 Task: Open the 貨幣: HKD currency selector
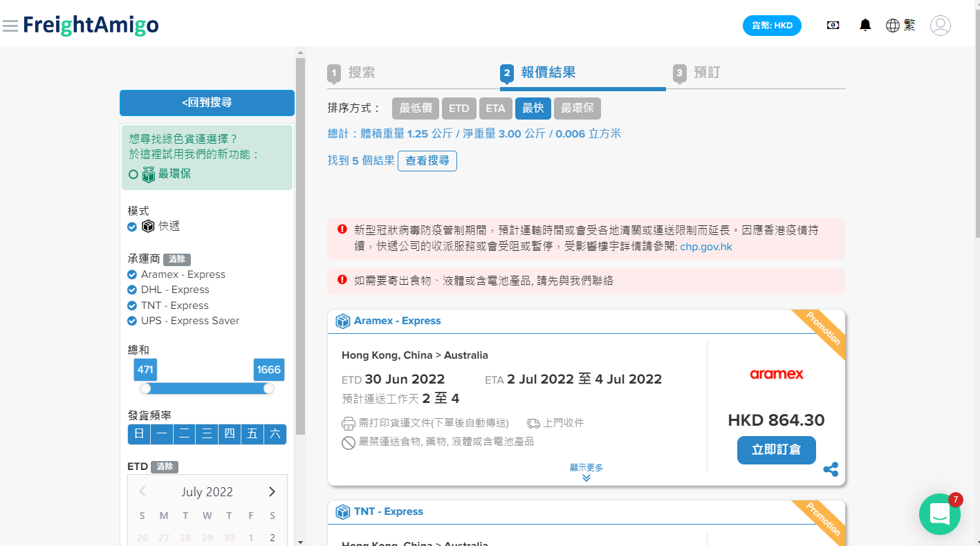coord(772,26)
